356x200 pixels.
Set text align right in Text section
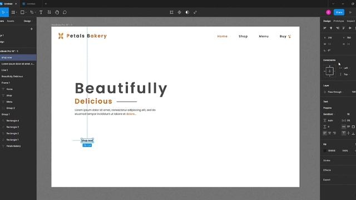(x=334, y=133)
